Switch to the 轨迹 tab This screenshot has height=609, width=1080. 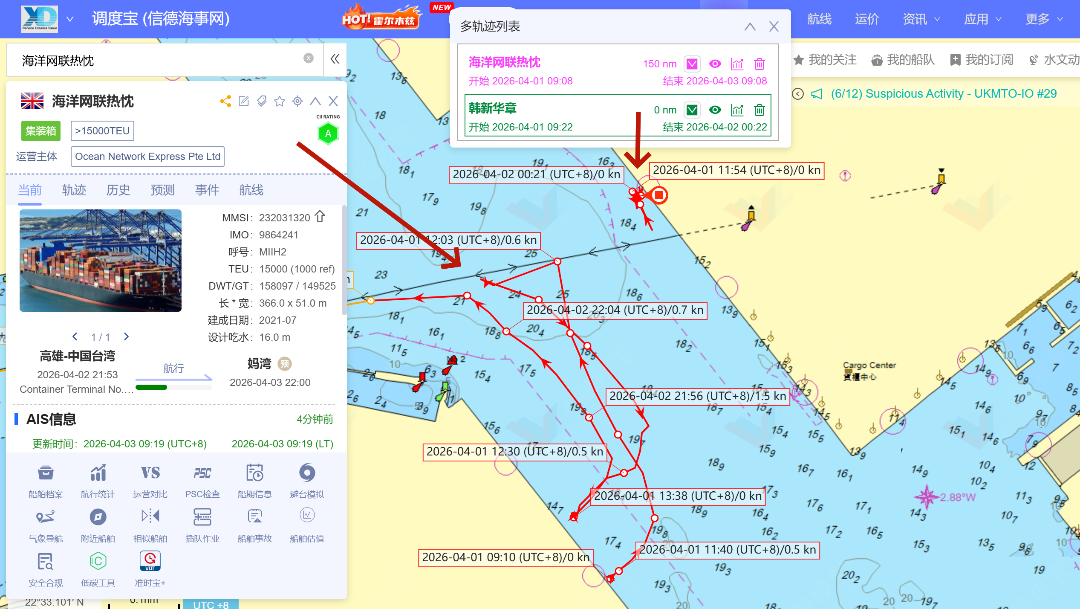[x=74, y=190]
